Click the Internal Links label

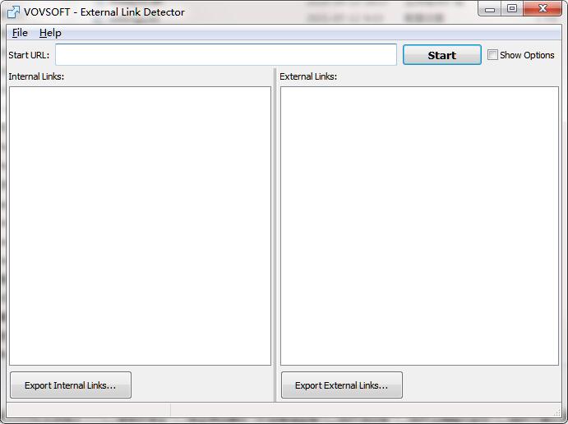coord(36,76)
